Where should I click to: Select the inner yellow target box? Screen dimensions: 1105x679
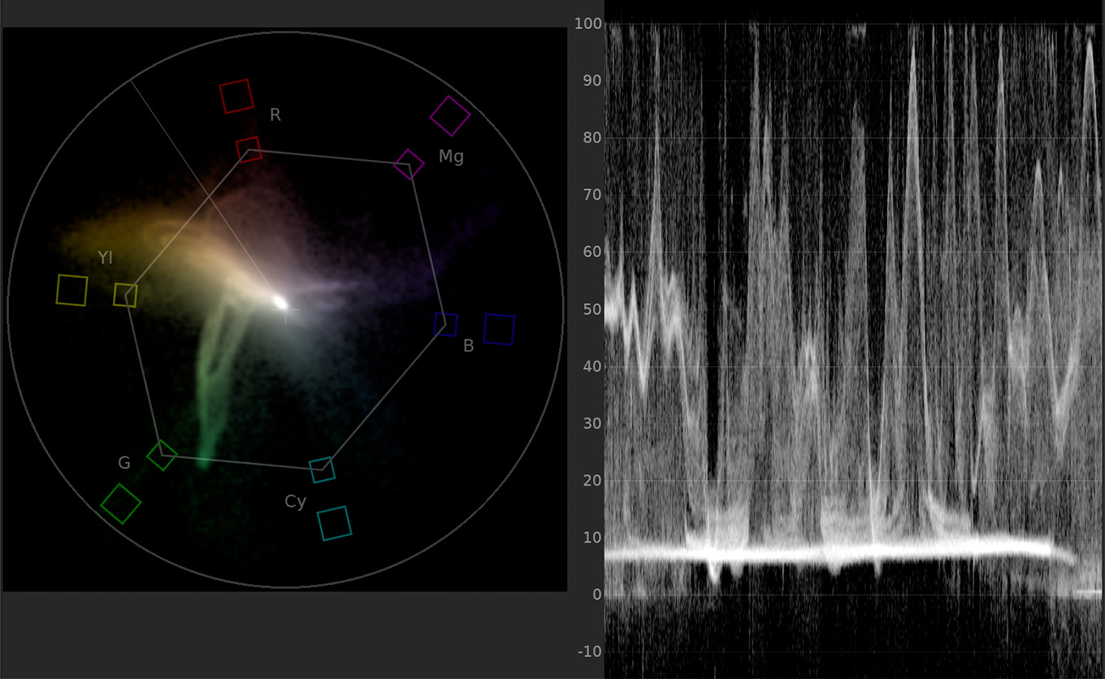(x=125, y=295)
